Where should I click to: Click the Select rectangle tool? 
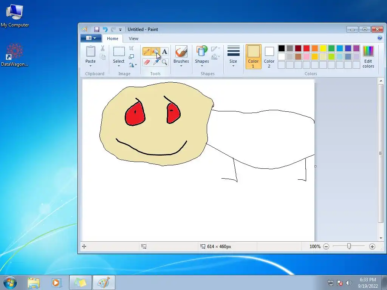[x=119, y=51]
